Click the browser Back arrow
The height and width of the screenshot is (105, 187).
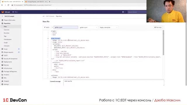tap(2, 5)
